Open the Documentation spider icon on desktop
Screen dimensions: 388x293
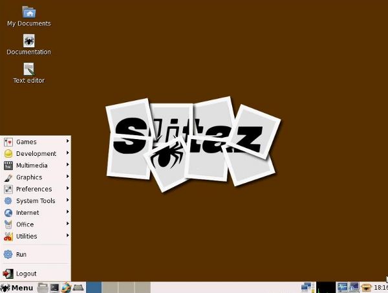click(x=29, y=45)
